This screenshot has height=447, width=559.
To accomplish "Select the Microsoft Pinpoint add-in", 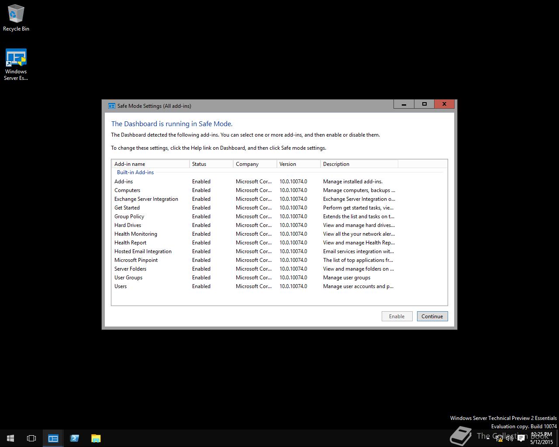I will [255, 260].
